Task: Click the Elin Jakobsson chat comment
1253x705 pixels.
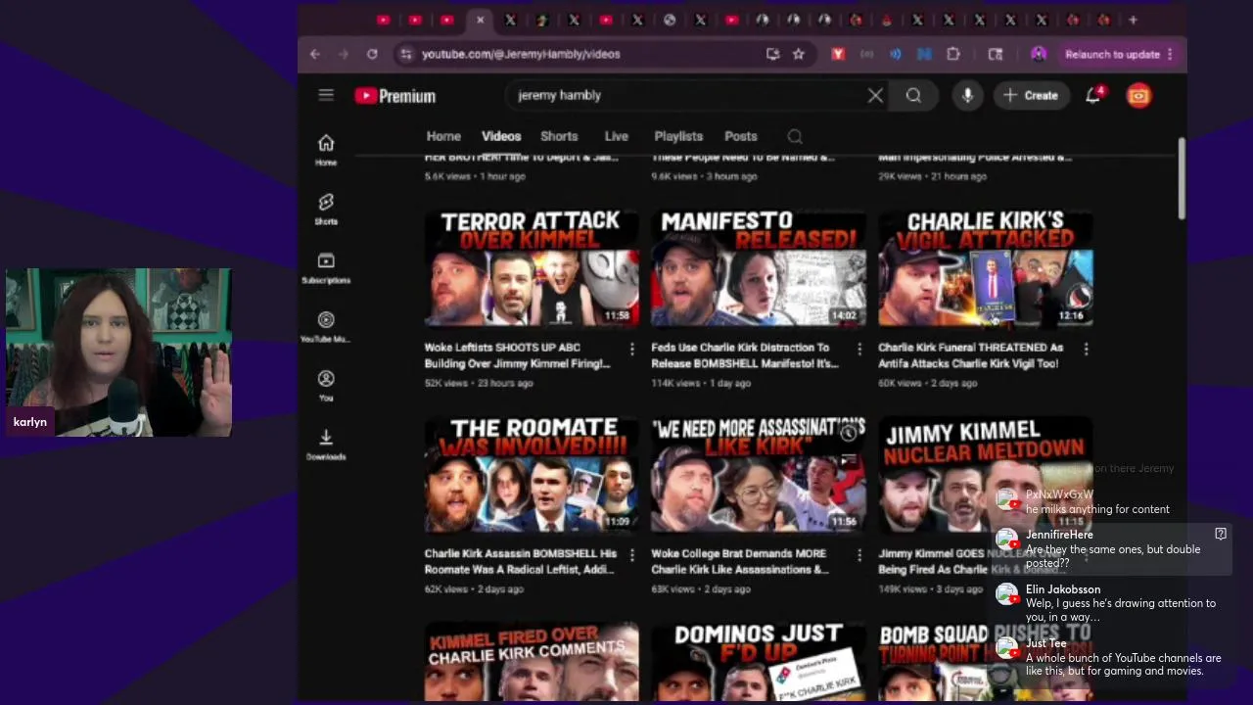Action: pyautogui.click(x=1111, y=603)
